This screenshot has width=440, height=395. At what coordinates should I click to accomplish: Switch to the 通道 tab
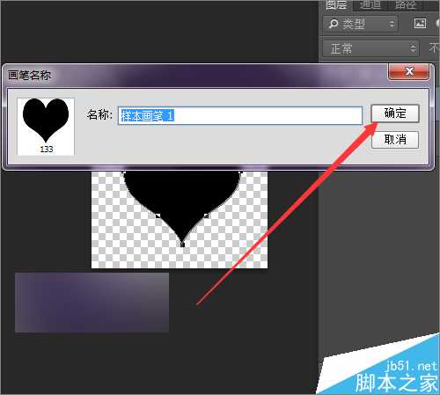[x=370, y=5]
